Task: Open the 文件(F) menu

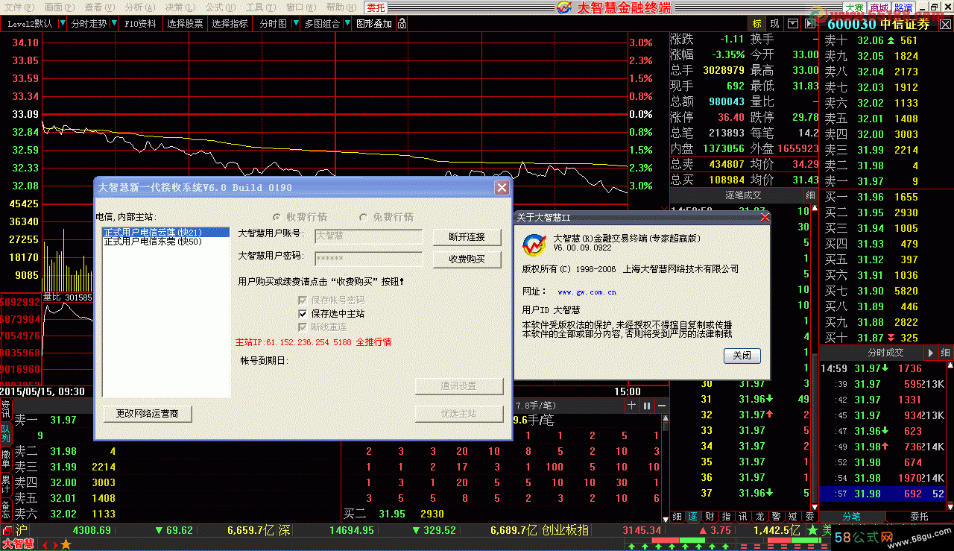Action: (x=19, y=7)
